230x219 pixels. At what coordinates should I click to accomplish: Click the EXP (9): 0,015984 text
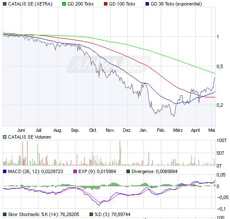pyautogui.click(x=97, y=171)
